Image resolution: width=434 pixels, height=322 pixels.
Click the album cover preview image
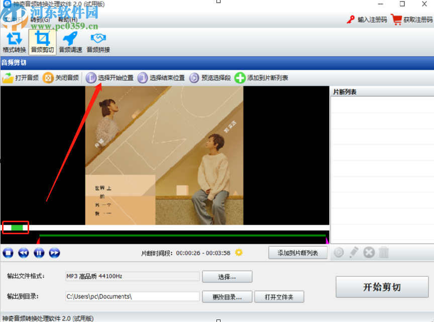click(x=164, y=155)
